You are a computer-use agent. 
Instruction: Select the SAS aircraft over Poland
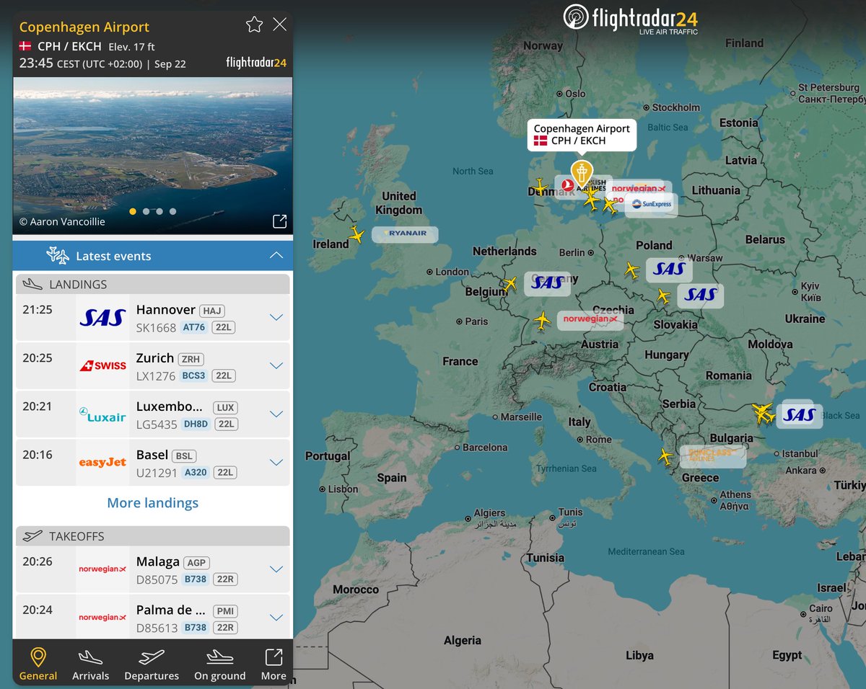coord(632,269)
